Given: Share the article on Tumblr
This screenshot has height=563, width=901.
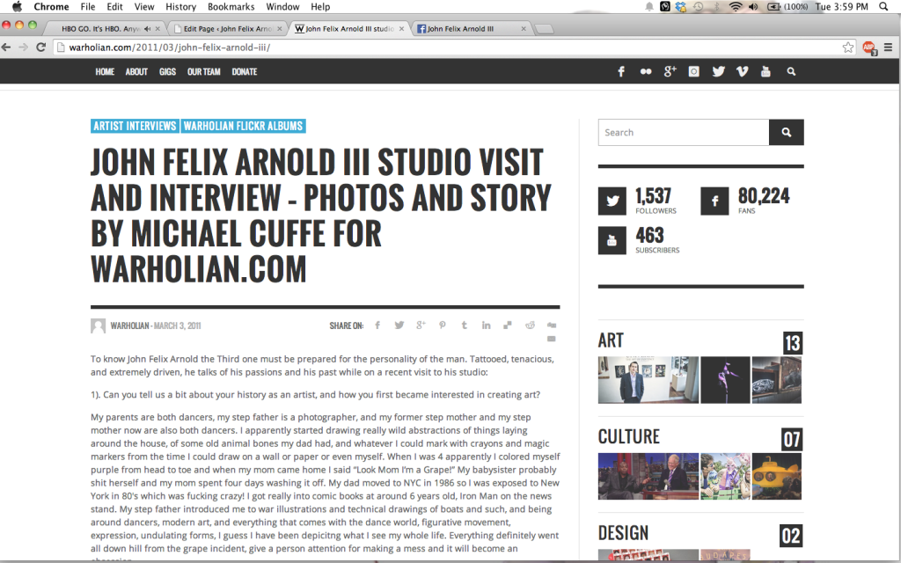Looking at the screenshot, I should point(465,325).
